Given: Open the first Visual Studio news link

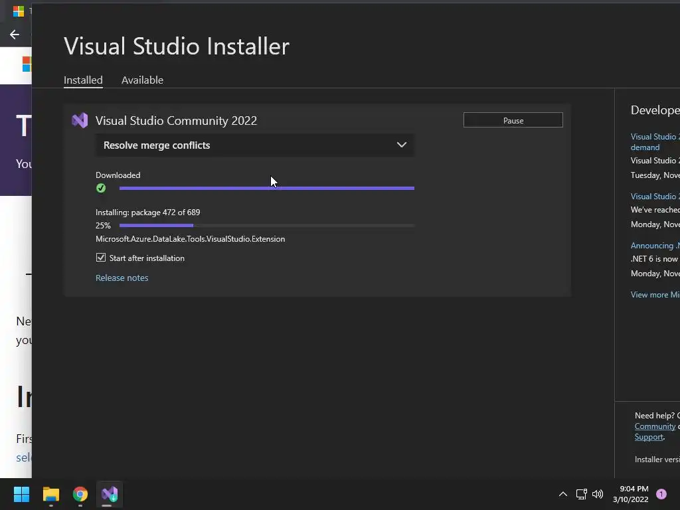Looking at the screenshot, I should (655, 142).
